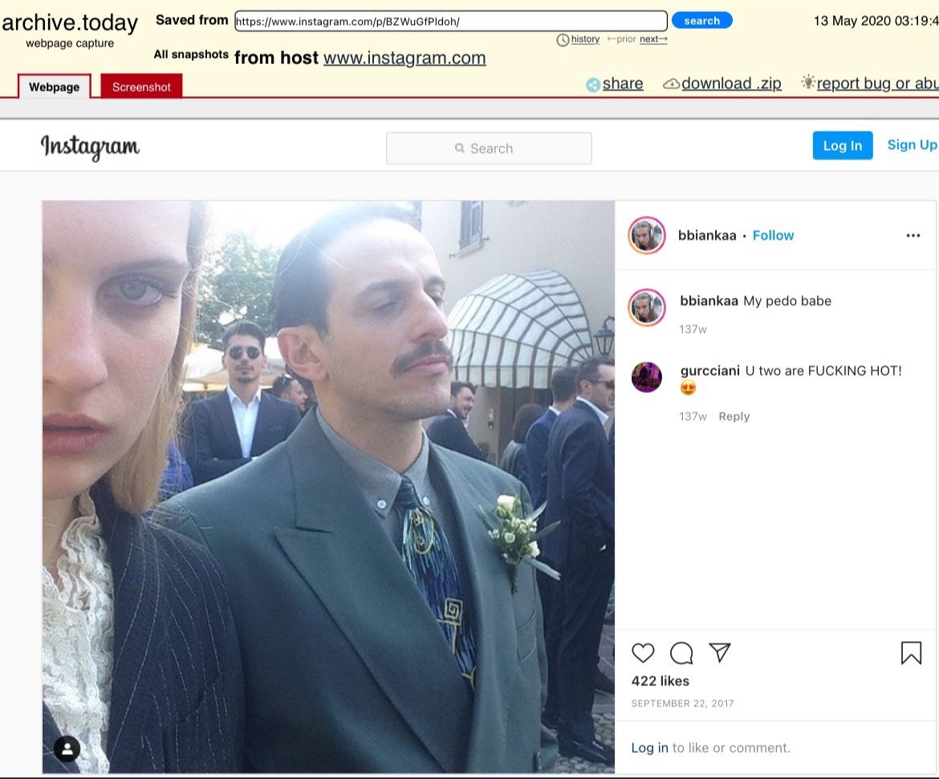Share the post using the paper plane icon
This screenshot has width=939, height=779.
pos(720,653)
